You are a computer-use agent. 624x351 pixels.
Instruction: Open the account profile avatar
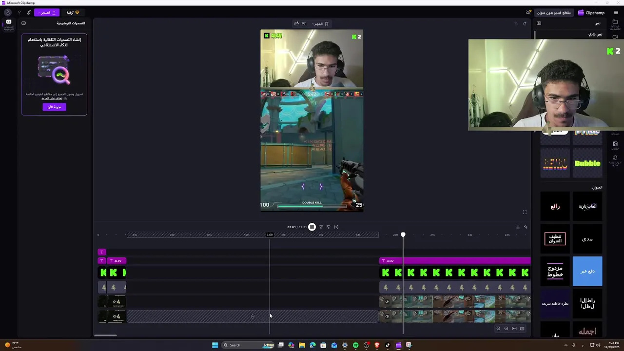coord(7,12)
